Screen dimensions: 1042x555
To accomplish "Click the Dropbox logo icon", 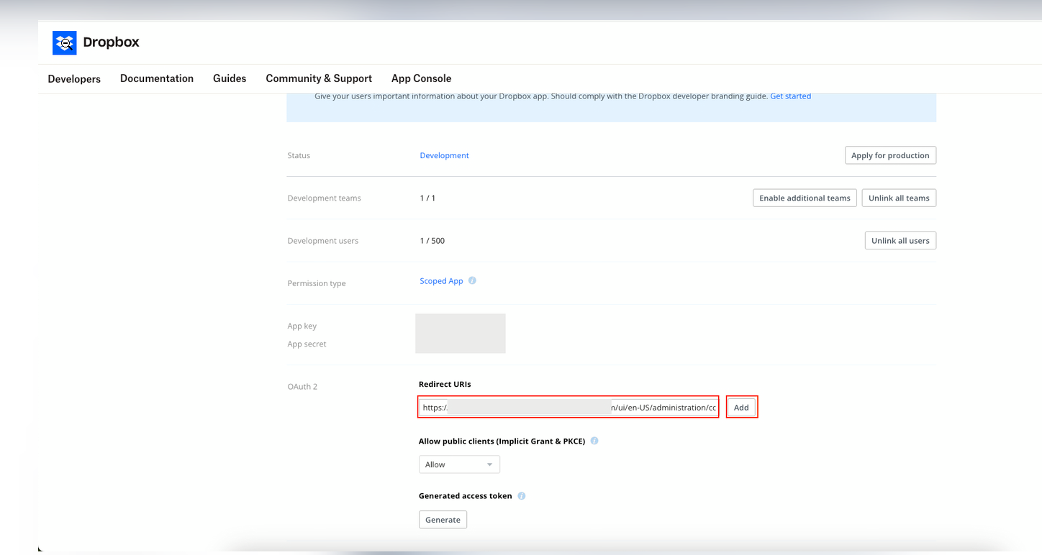I will pos(64,43).
